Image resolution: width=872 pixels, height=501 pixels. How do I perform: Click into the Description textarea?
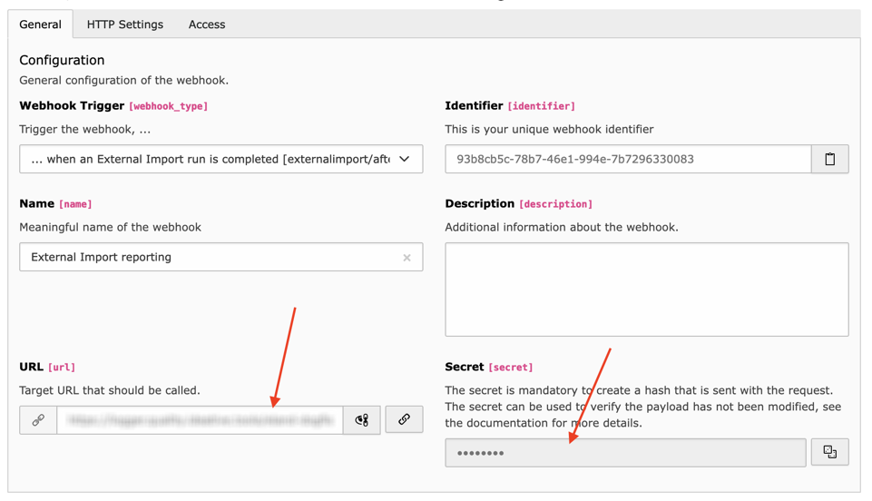(x=647, y=290)
